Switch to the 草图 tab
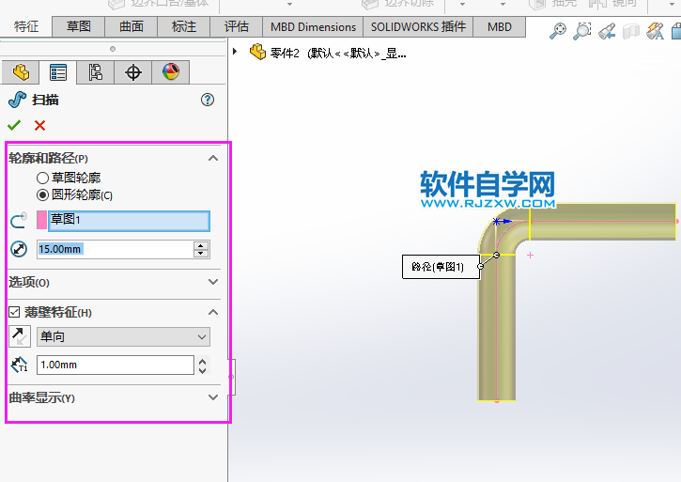This screenshot has width=681, height=482. tap(79, 27)
